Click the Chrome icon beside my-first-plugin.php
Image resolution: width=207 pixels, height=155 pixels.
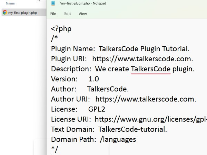coord(5,12)
